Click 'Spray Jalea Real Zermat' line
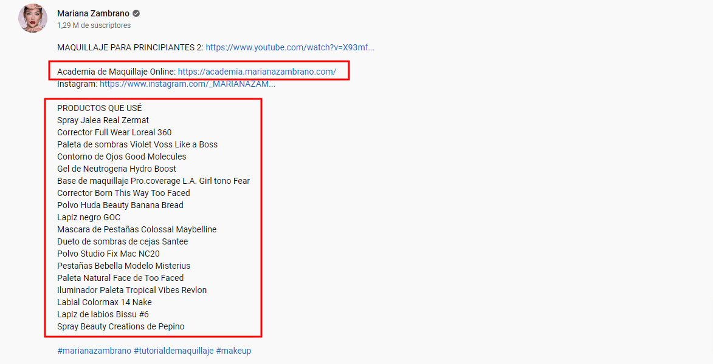The height and width of the screenshot is (364, 713). click(x=103, y=120)
